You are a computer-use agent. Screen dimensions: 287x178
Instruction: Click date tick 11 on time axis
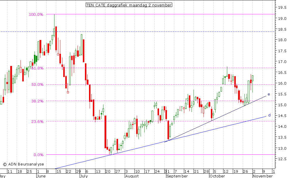coord(10,172)
